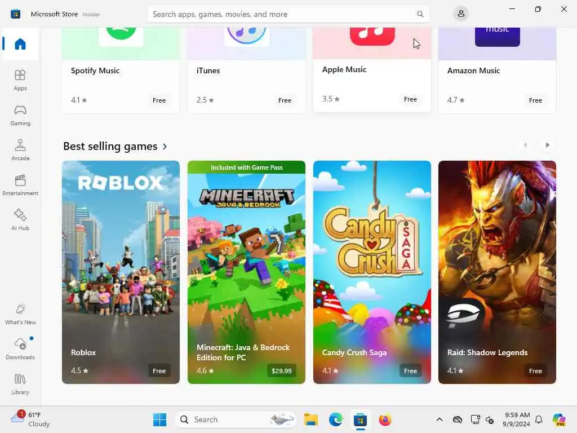
Task: Click Microsoft Store taskbar icon
Action: [360, 419]
